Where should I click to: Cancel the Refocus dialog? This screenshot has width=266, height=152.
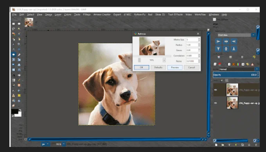(192, 67)
